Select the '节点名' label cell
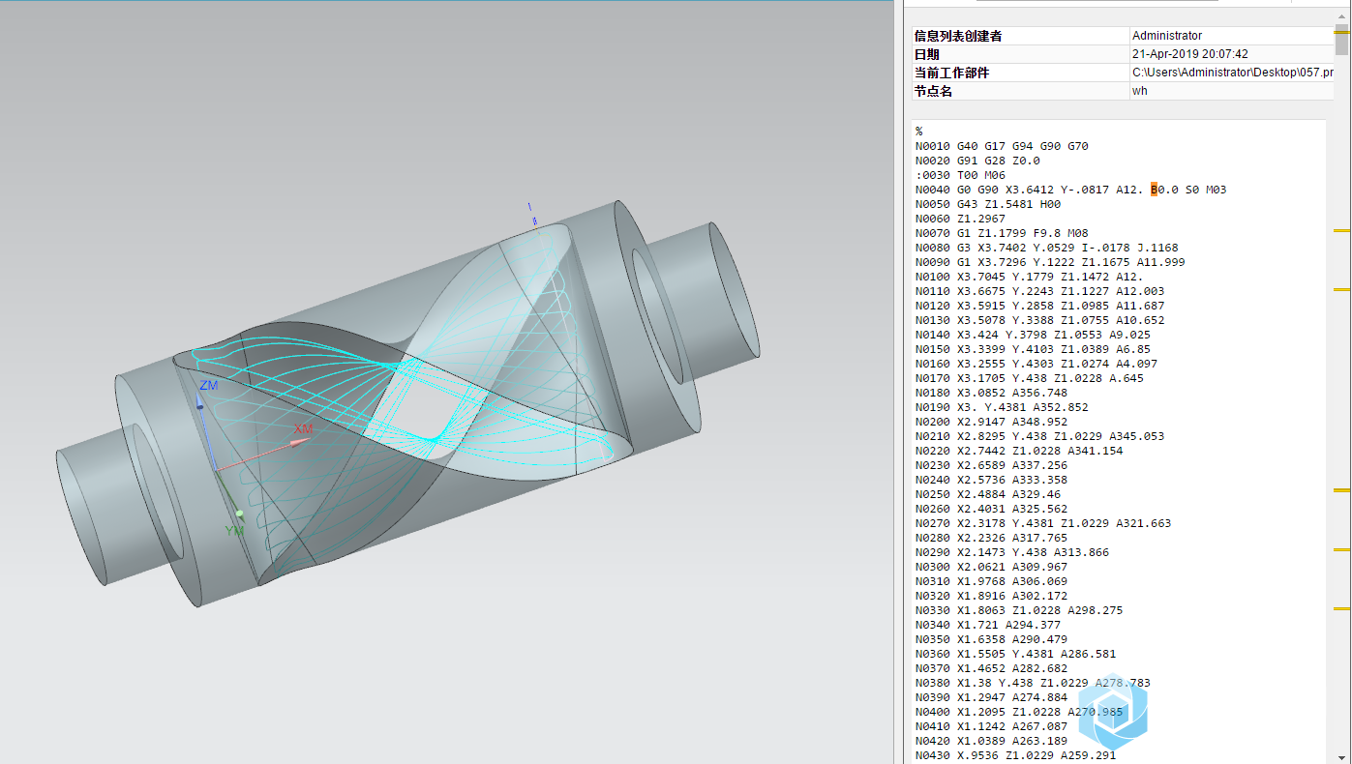The height and width of the screenshot is (764, 1352). tap(1019, 91)
